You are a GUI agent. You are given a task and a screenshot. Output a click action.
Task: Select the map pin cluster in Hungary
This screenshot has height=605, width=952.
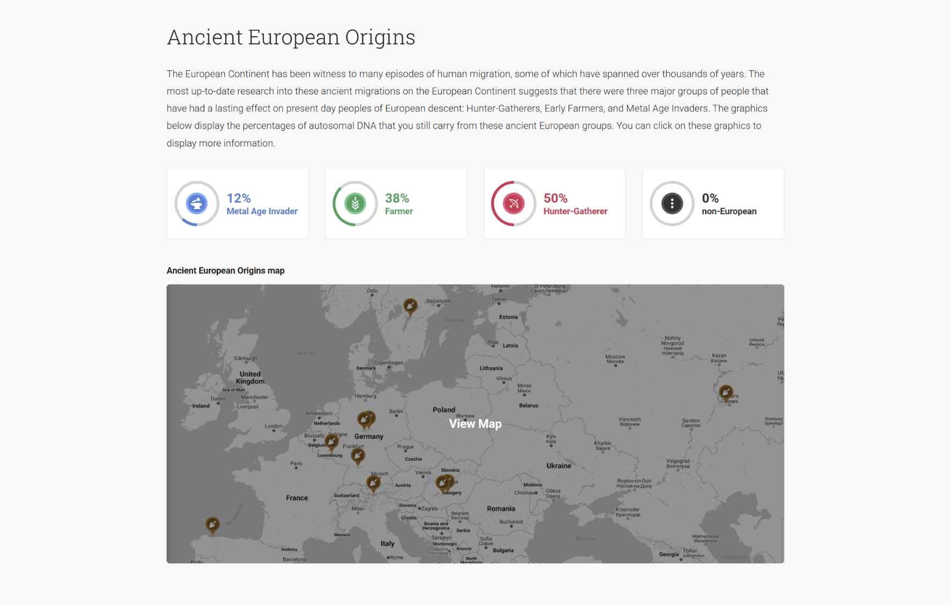coord(445,483)
